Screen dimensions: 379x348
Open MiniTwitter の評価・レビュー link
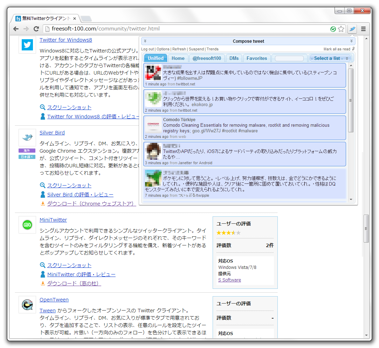(81, 274)
